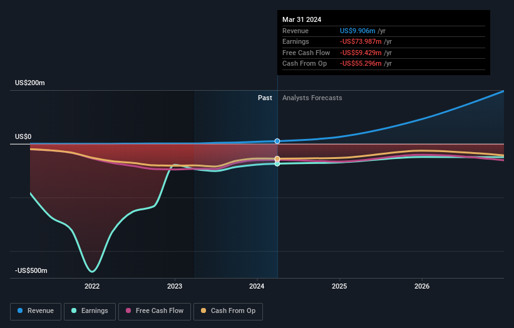This screenshot has width=514, height=328.
Task: Click the US$200m y-axis label
Action: coord(30,83)
